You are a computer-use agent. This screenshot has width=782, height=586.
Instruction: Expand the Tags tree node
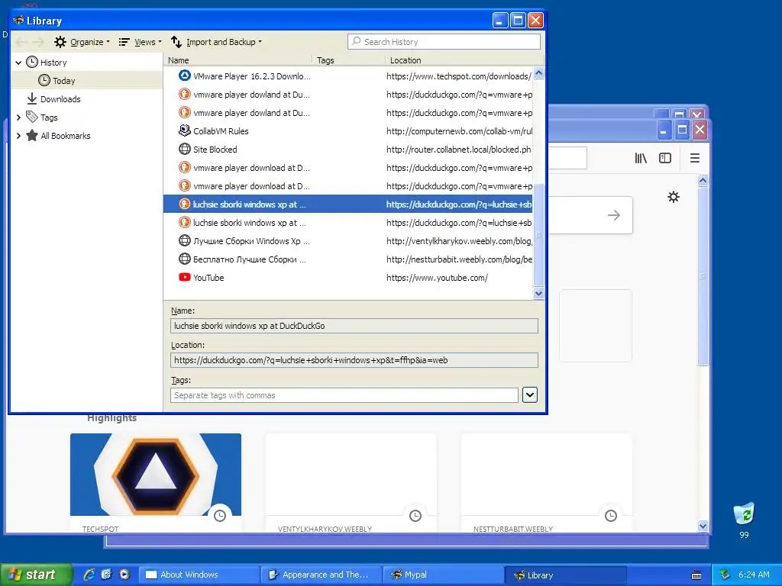18,118
